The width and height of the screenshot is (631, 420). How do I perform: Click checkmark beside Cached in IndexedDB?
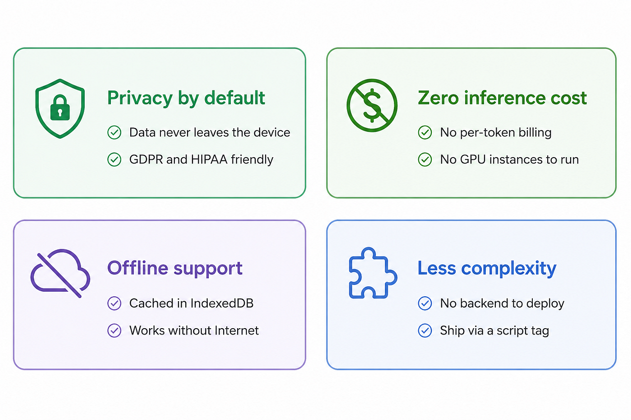(x=114, y=303)
